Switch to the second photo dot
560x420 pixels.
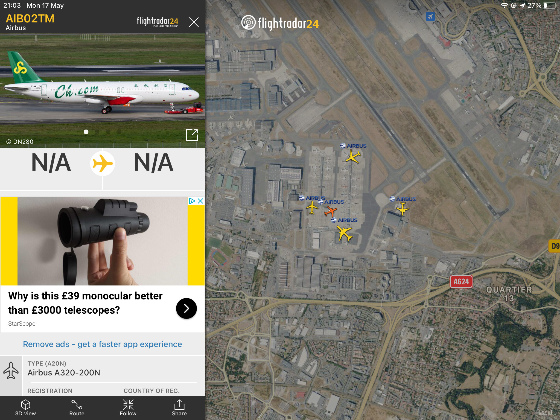tap(97, 132)
